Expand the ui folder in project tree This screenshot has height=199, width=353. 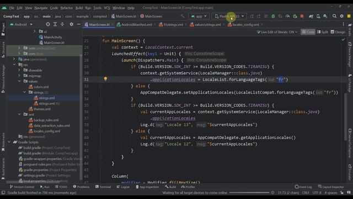tap(35, 32)
